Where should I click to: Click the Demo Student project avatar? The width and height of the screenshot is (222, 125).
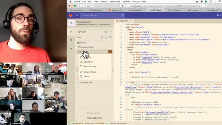(x=71, y=23)
